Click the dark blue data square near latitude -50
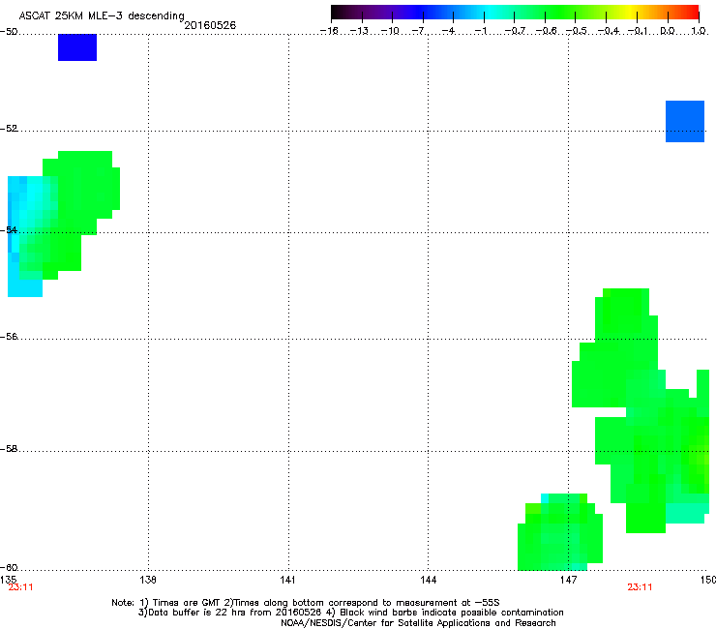The height and width of the screenshot is (629, 716). (77, 47)
